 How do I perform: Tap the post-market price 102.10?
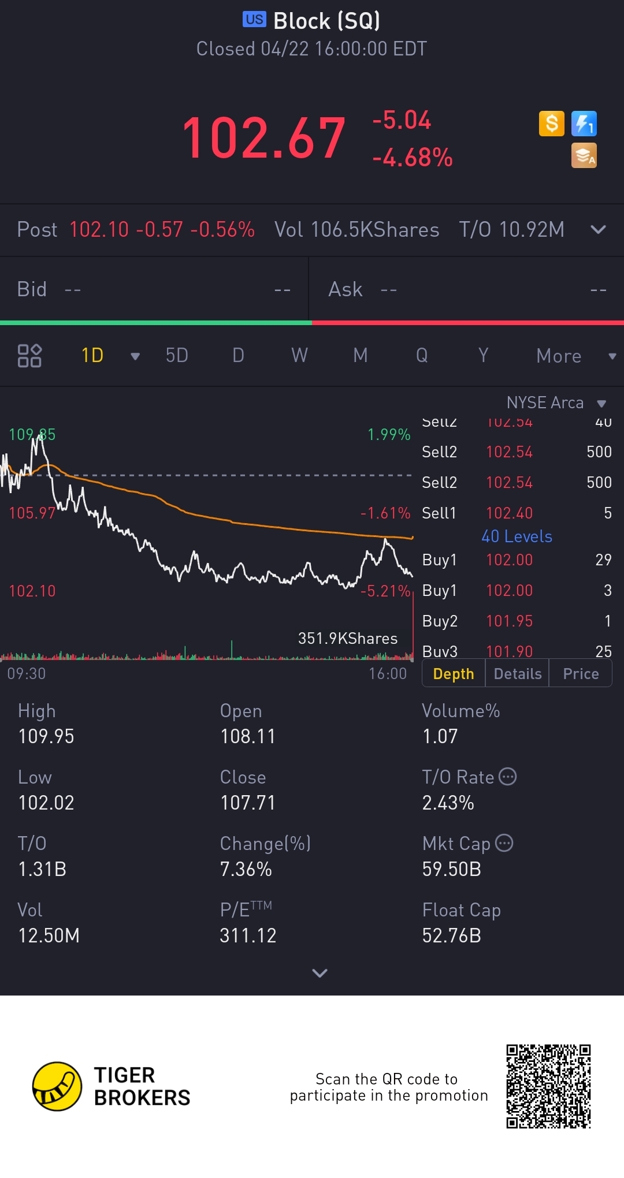pos(99,230)
